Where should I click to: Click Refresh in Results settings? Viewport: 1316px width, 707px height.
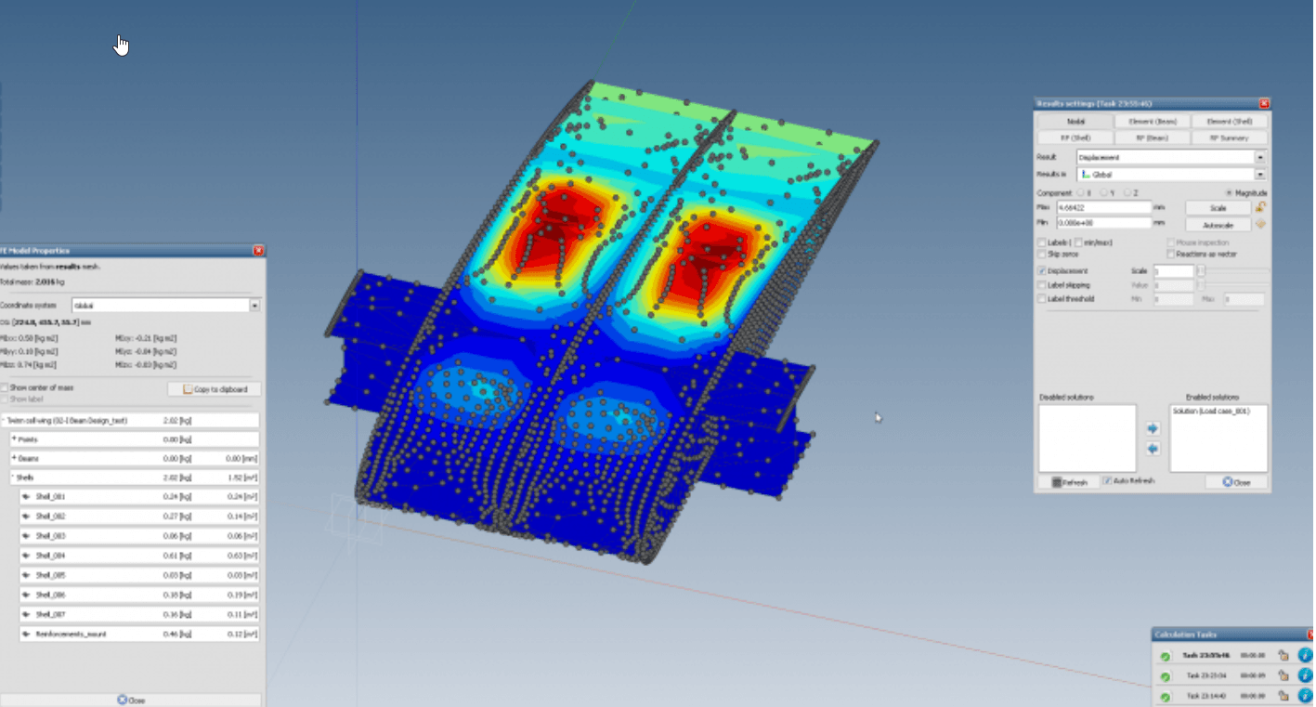point(1069,482)
